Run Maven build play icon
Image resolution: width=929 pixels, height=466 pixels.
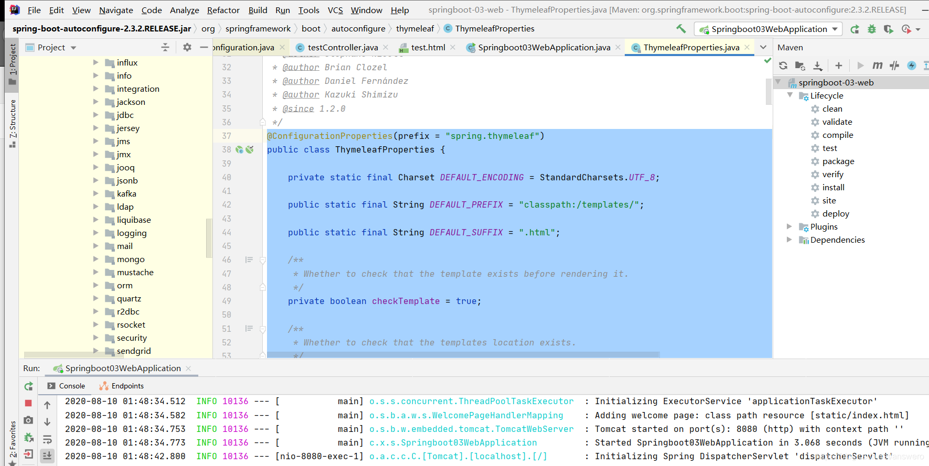(860, 66)
